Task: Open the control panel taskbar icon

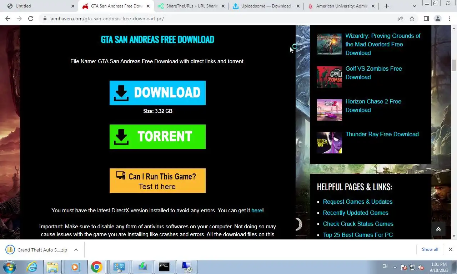Action: point(119,267)
